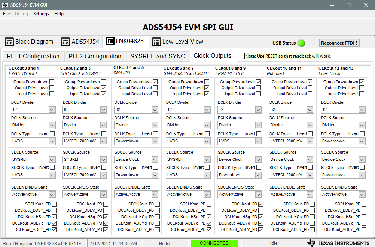This screenshot has height=247, width=375.
Task: Open SDCLK Source dropdown for CLKout 8 and 9
Action: pos(240,160)
